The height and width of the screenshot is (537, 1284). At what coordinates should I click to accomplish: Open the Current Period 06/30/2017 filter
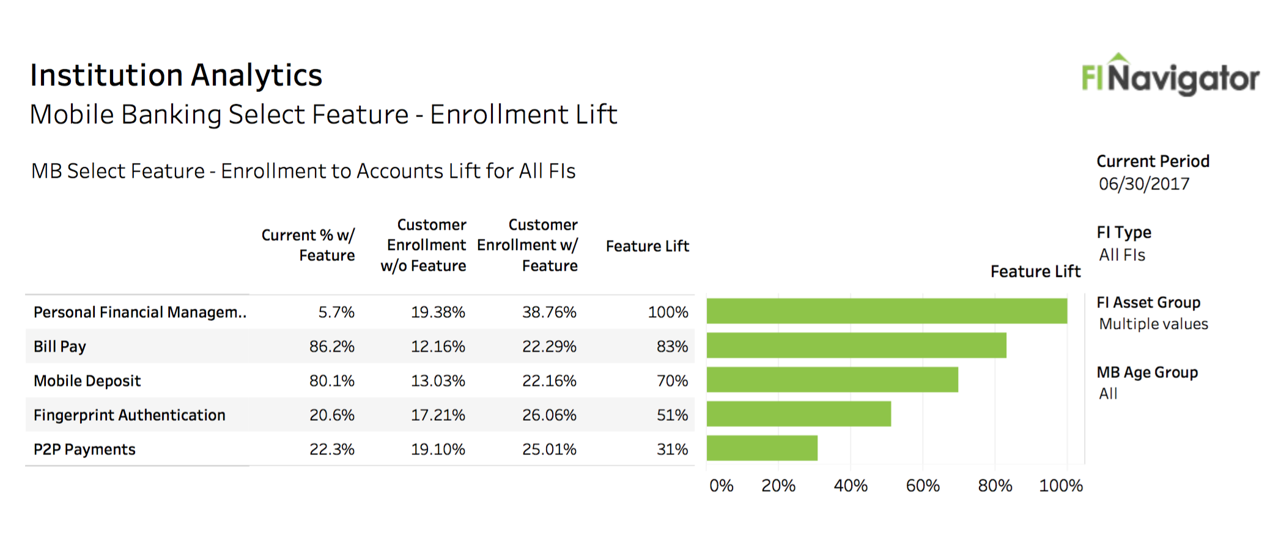point(1143,183)
